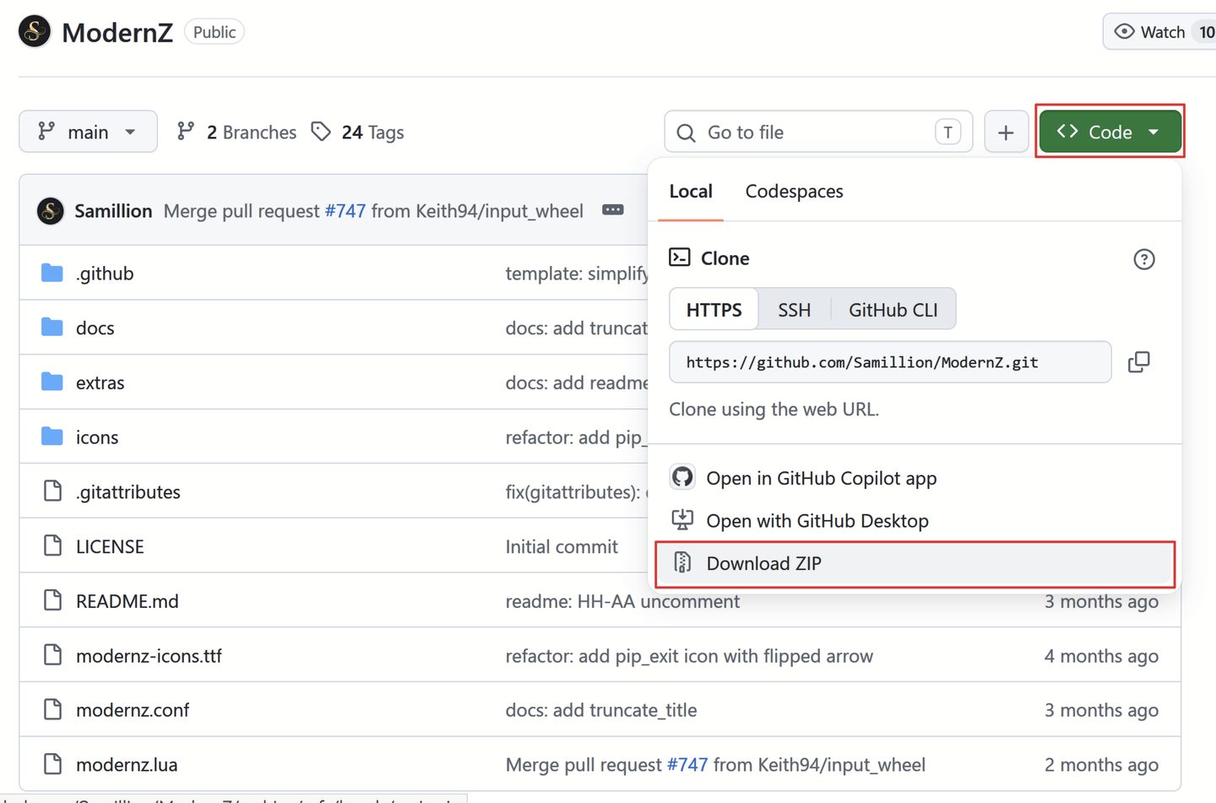The height and width of the screenshot is (803, 1216).
Task: Click 'docs: add truncate_title' message on modernz.conf row
Action: (601, 710)
